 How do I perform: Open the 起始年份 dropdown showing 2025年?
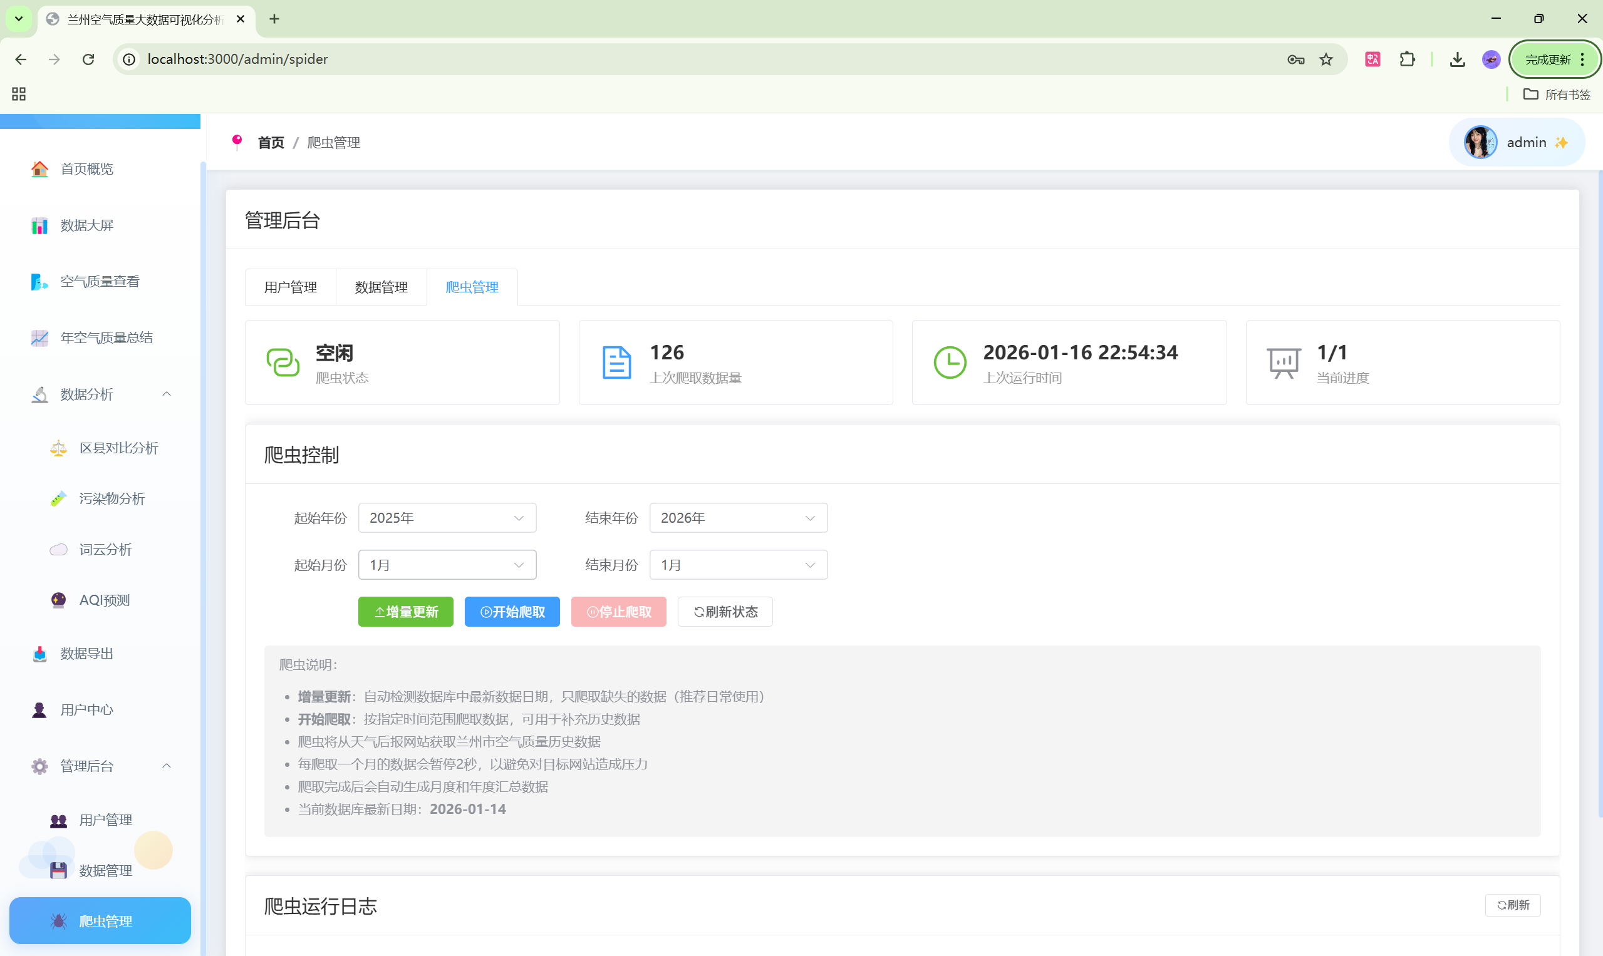[447, 518]
